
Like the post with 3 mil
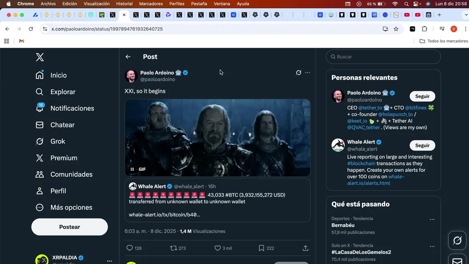click(218, 248)
